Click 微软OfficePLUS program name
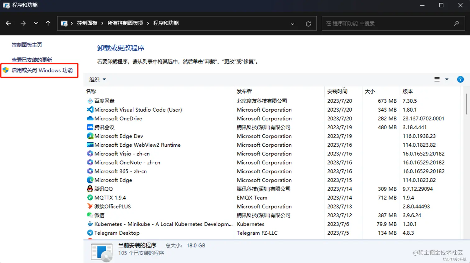This screenshot has width=470, height=263. (113, 206)
